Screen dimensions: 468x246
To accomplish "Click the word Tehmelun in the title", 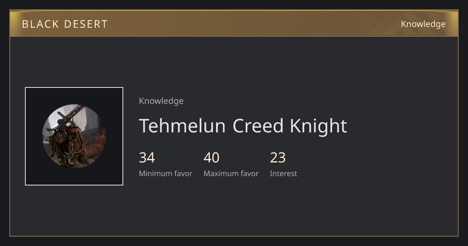I will point(182,126).
